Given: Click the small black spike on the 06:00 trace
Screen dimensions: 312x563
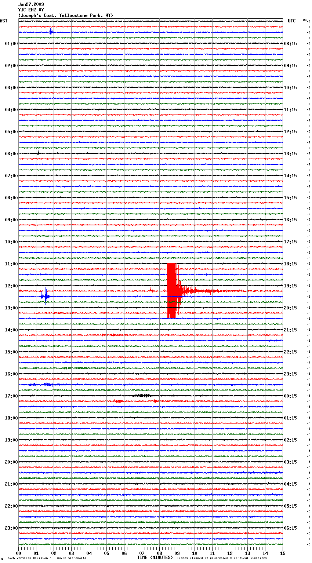Looking at the screenshot, I should click(38, 153).
